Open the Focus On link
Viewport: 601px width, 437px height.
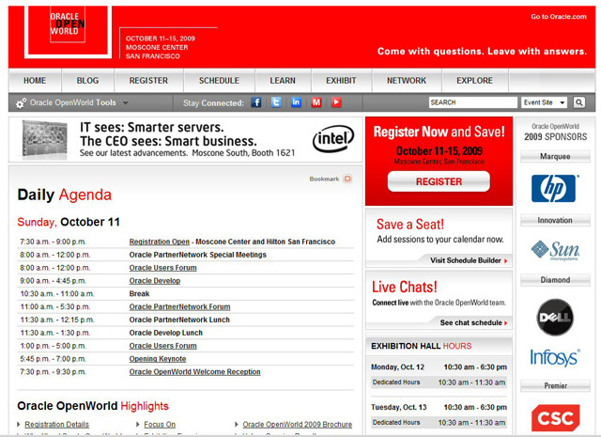point(160,425)
